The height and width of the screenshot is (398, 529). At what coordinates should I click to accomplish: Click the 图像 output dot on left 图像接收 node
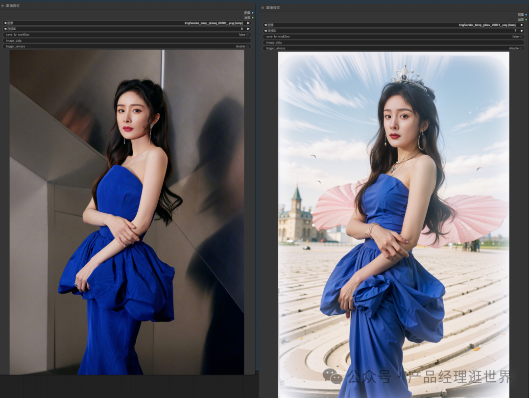click(253, 13)
